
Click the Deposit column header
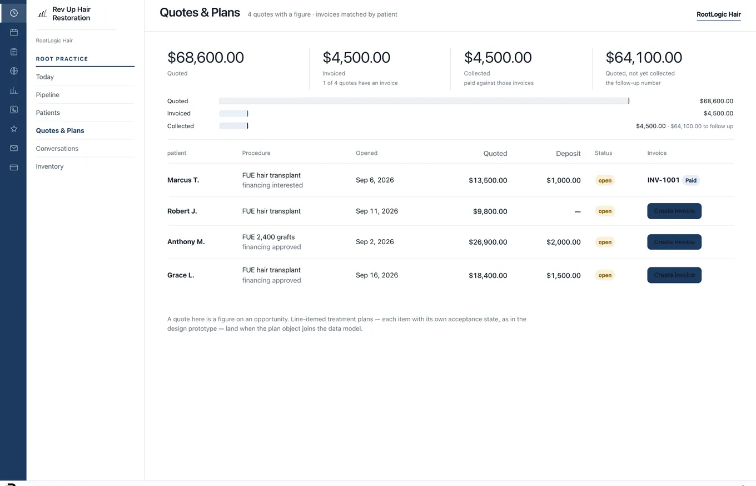(568, 153)
